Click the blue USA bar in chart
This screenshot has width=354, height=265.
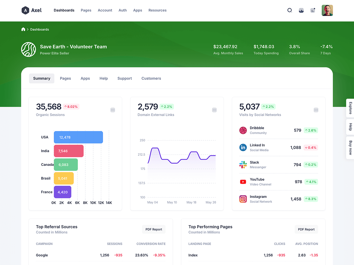pos(78,137)
